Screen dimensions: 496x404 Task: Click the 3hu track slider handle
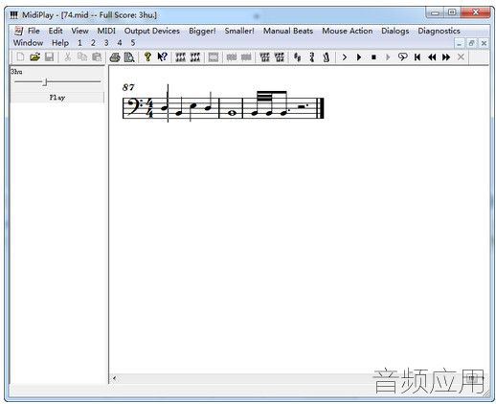[45, 82]
